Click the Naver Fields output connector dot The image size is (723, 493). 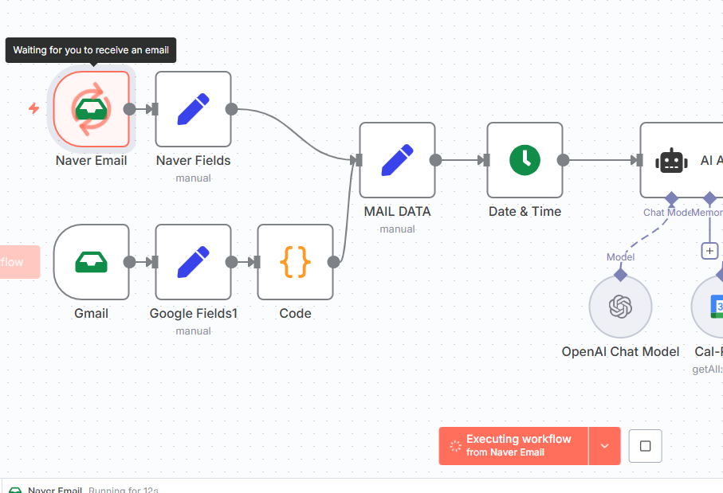(231, 109)
